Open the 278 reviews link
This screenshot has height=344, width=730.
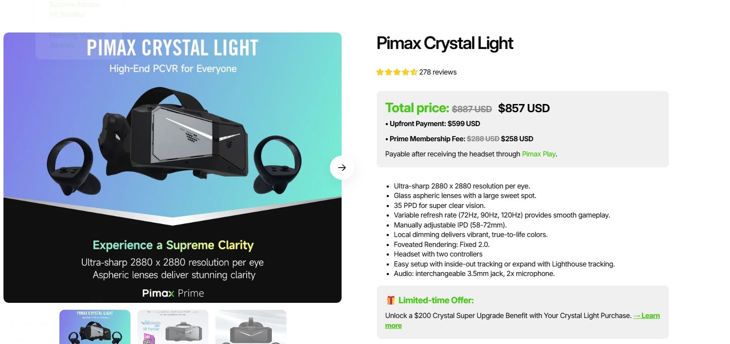[438, 72]
